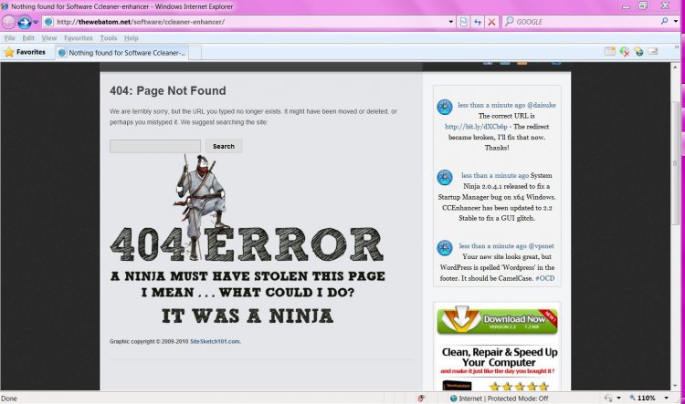Viewport: 685px width, 404px height.
Task: Open the bit.ly/dXCb6p link
Action: tap(476, 127)
